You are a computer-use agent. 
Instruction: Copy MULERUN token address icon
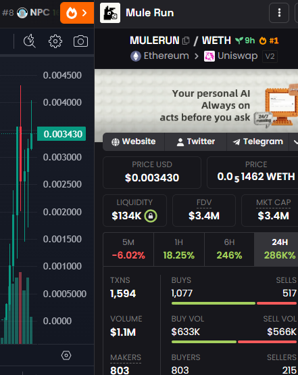pos(186,41)
